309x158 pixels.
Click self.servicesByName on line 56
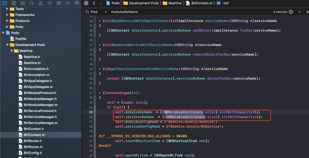tap(135, 117)
